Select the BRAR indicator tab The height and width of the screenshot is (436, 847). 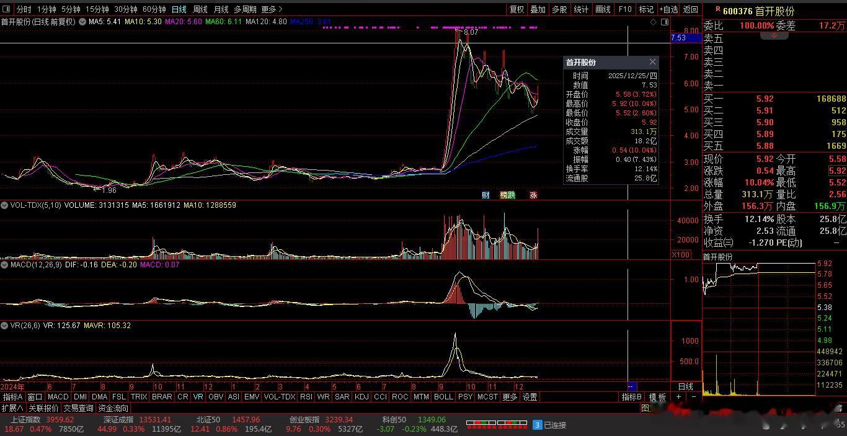(162, 397)
